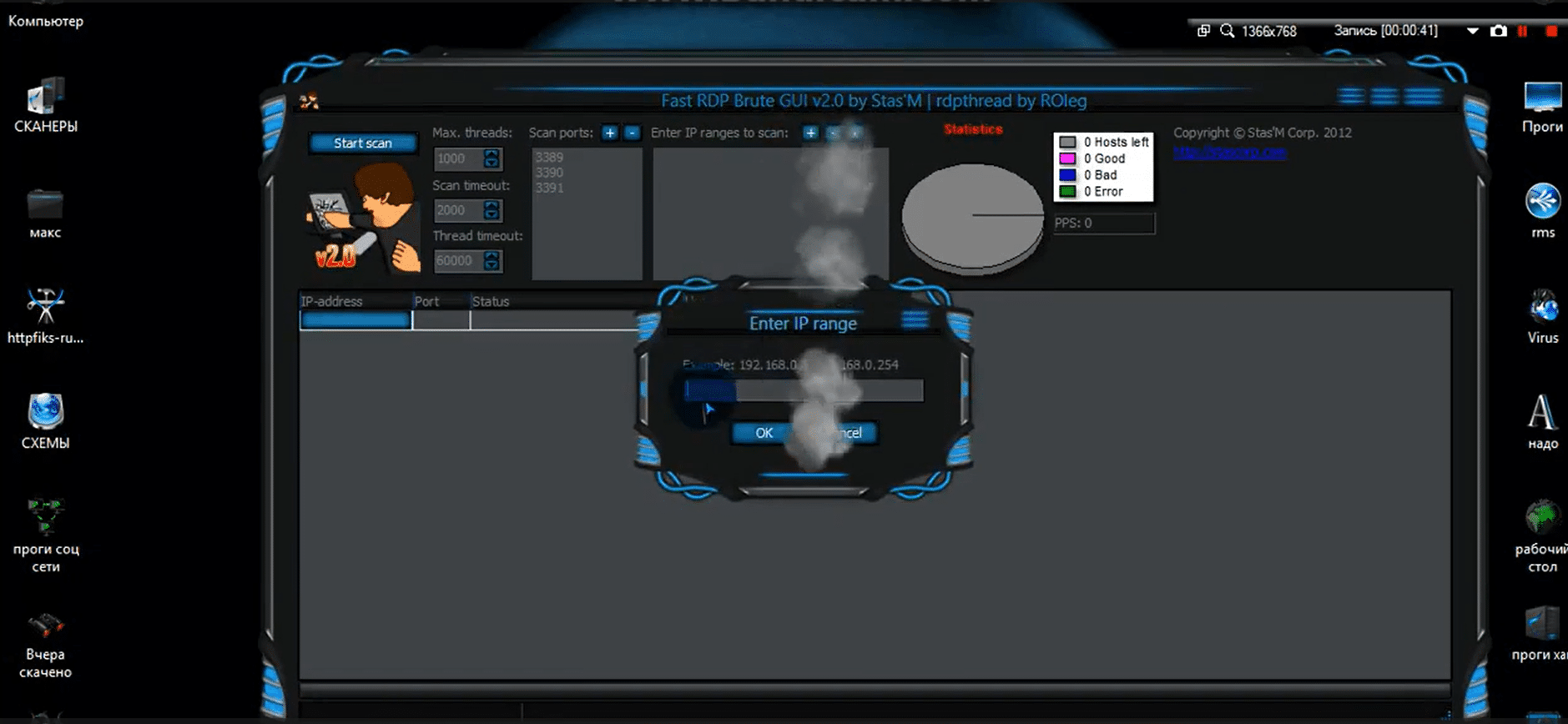Click the Statistics heading
Viewport: 1568px width, 724px height.
pos(973,129)
